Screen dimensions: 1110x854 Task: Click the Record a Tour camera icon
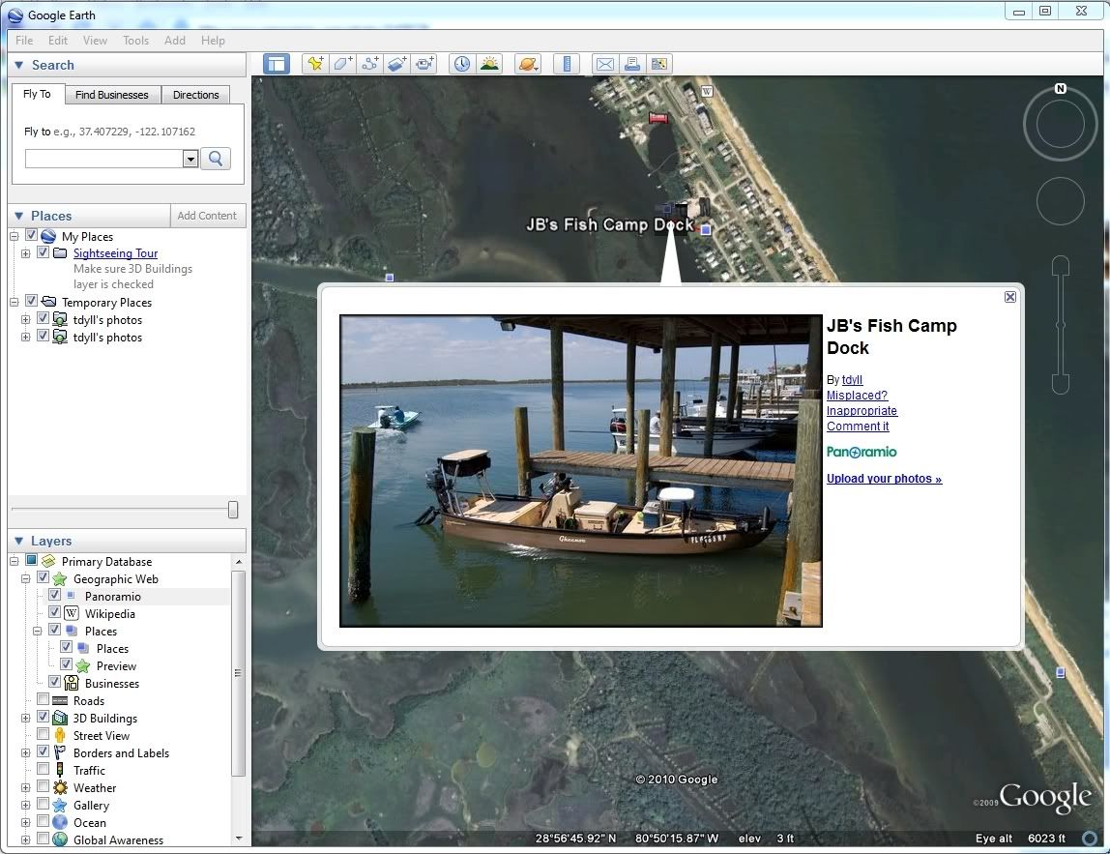coord(424,64)
